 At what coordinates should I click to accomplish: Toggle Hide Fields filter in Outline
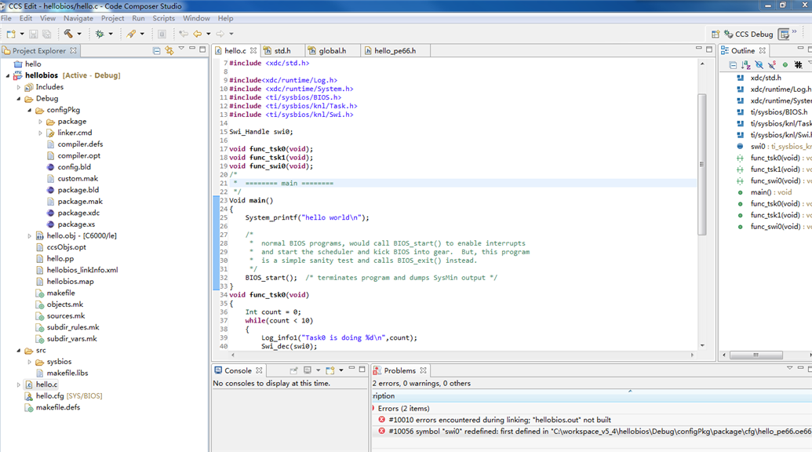pyautogui.click(x=759, y=65)
